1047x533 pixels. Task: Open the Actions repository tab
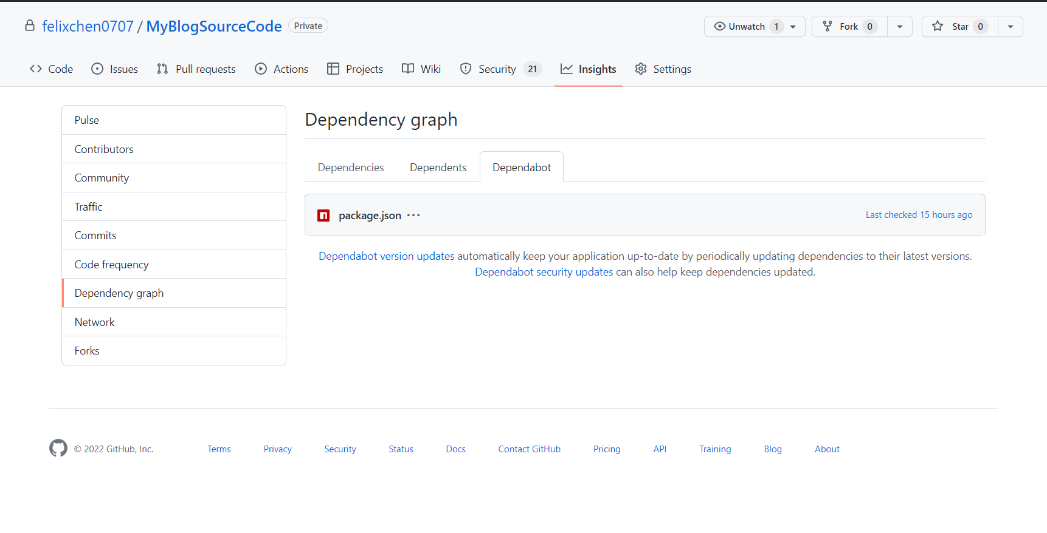pos(282,69)
